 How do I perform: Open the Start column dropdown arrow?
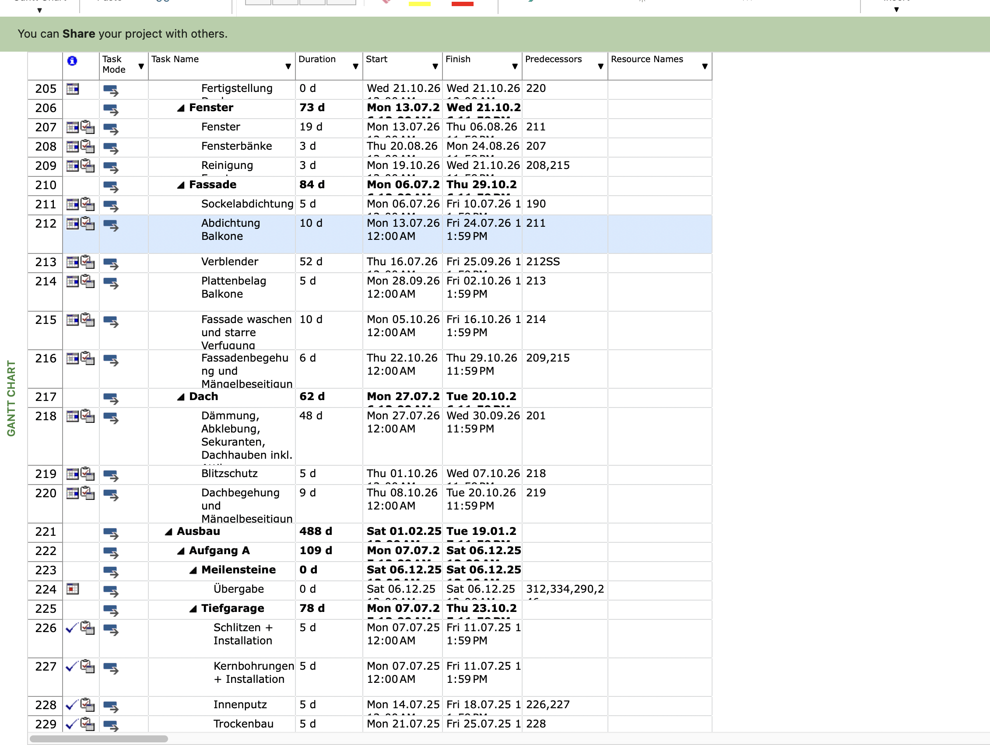[x=435, y=67]
